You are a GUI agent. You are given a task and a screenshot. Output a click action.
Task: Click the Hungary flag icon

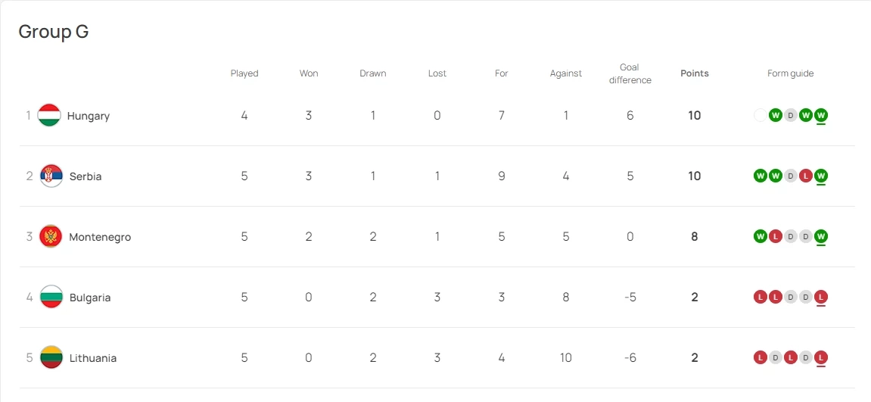[x=49, y=115]
